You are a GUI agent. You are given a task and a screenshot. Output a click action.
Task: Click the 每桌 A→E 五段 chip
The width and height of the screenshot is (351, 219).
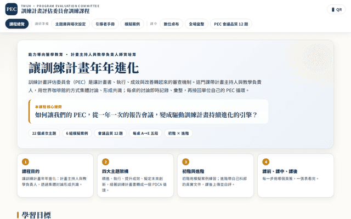pos(145,133)
